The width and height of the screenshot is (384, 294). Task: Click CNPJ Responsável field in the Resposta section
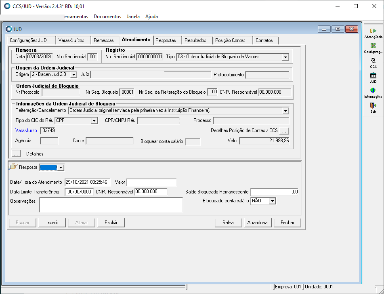click(x=151, y=192)
